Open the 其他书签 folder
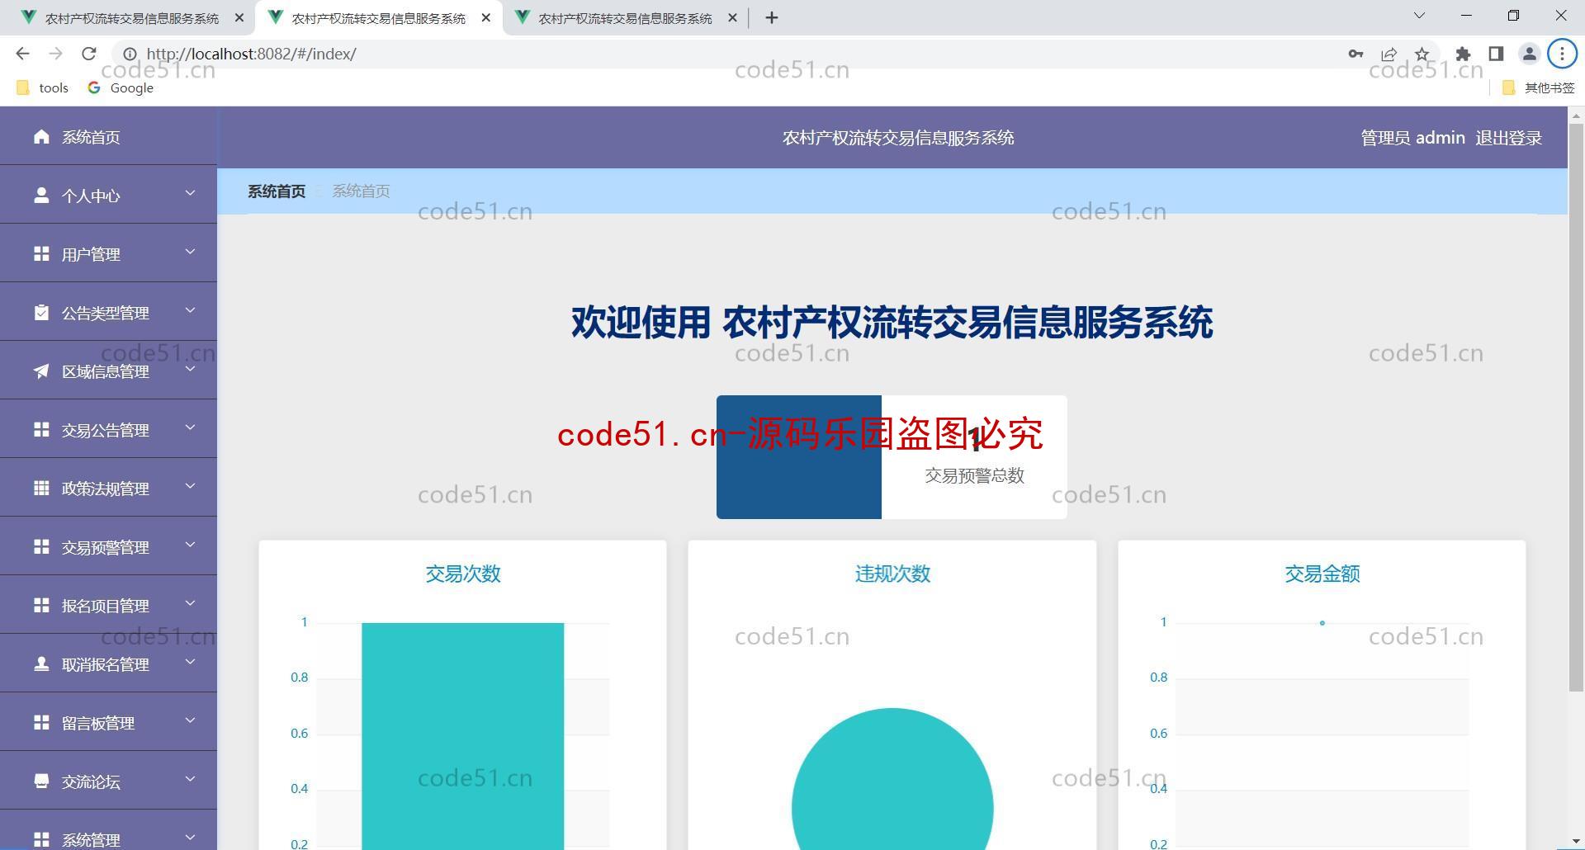This screenshot has width=1585, height=850. (1539, 87)
